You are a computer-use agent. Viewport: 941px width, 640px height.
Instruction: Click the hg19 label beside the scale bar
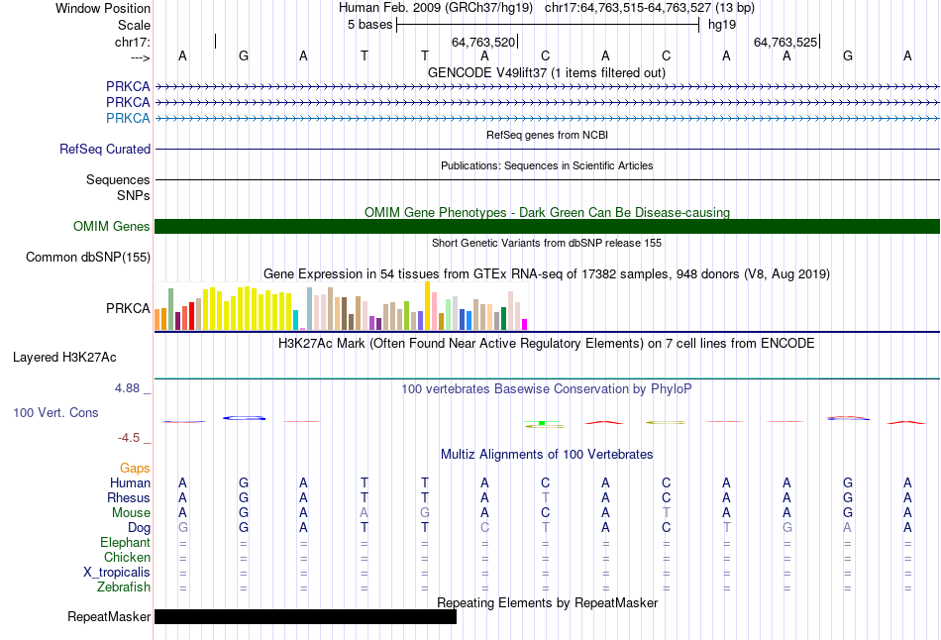[x=722, y=25]
